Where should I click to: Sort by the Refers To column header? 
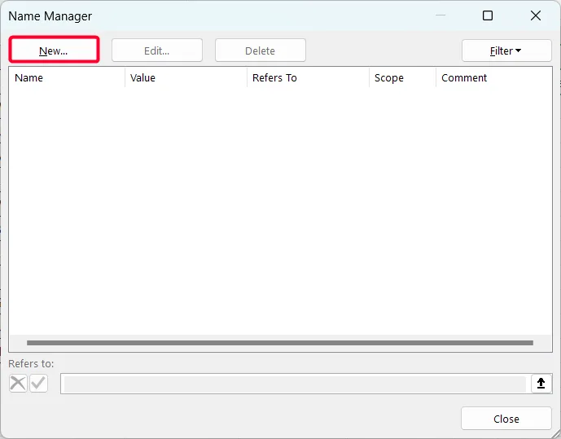pos(308,77)
